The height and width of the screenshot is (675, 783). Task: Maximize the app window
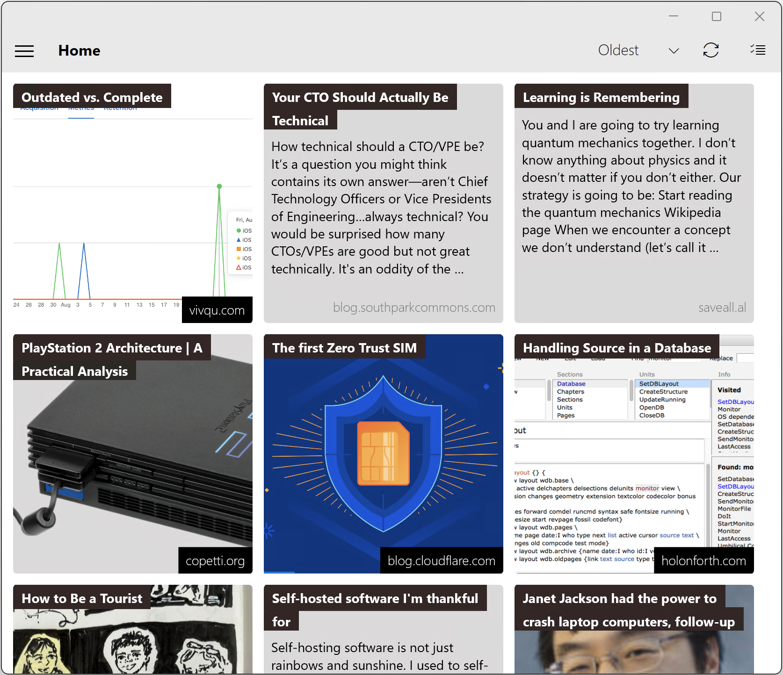click(x=717, y=16)
